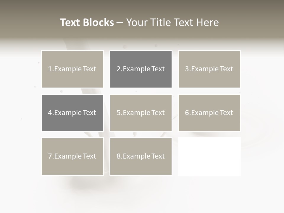Click the "8.Example Text" block
The image size is (284, 213).
click(x=141, y=156)
